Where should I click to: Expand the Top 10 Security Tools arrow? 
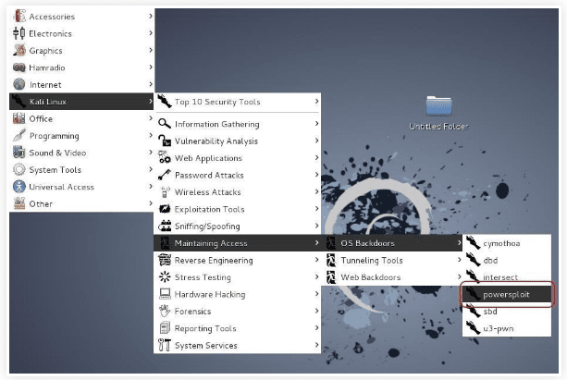[316, 102]
